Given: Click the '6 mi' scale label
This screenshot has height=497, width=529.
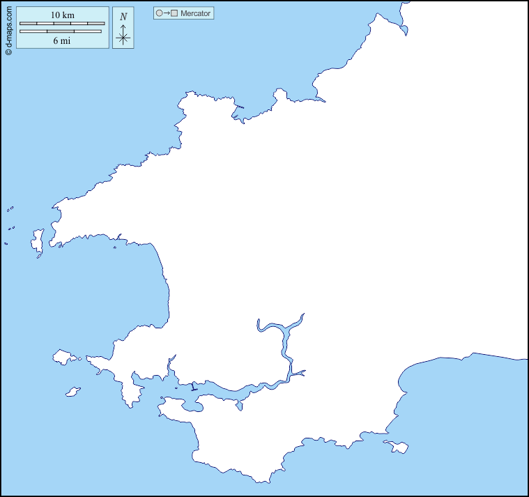Looking at the screenshot, I should (62, 40).
